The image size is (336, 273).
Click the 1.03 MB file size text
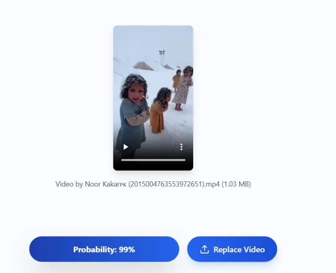236,184
